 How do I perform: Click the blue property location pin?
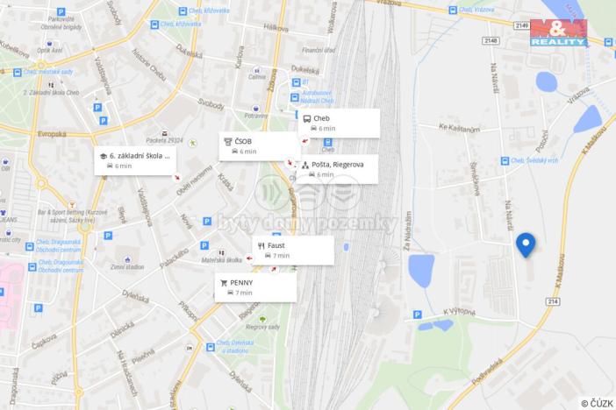pos(526,245)
